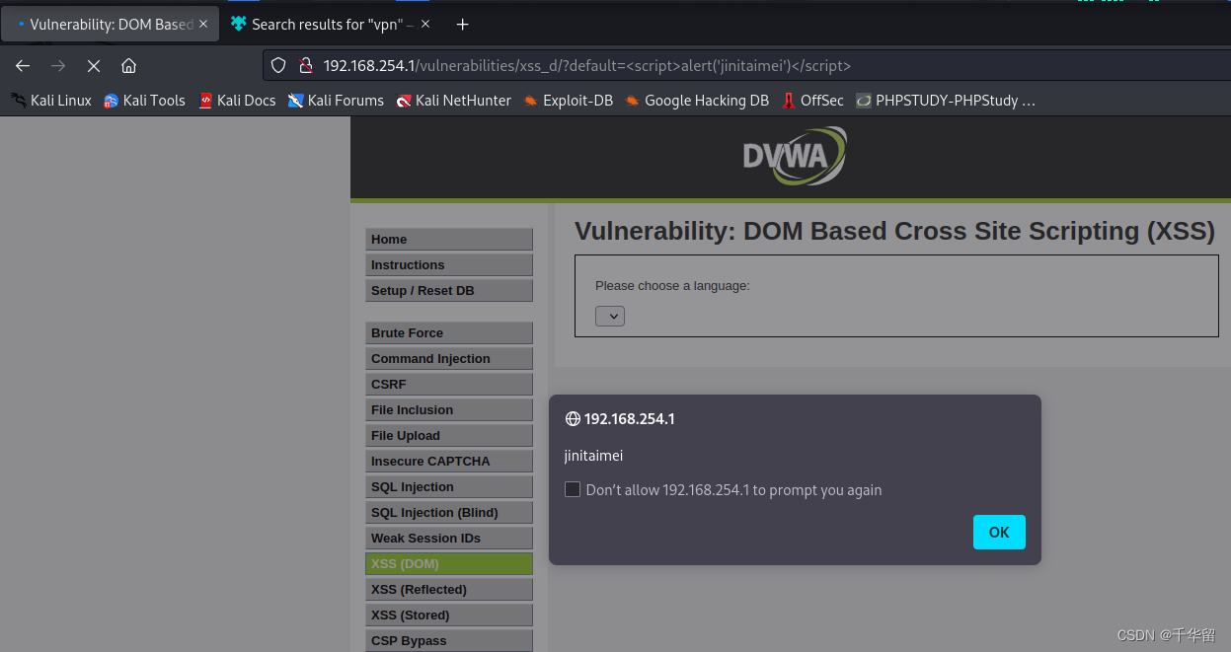
Task: Open the Kali Linux bookmark
Action: pyautogui.click(x=51, y=100)
